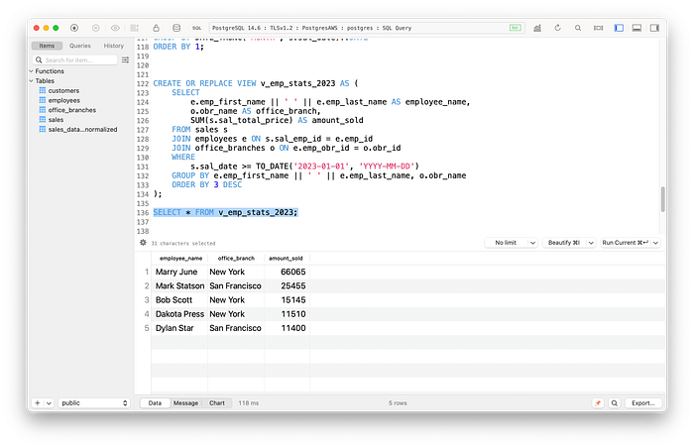Click the connection info address bar
The image size is (694, 448).
click(x=367, y=28)
